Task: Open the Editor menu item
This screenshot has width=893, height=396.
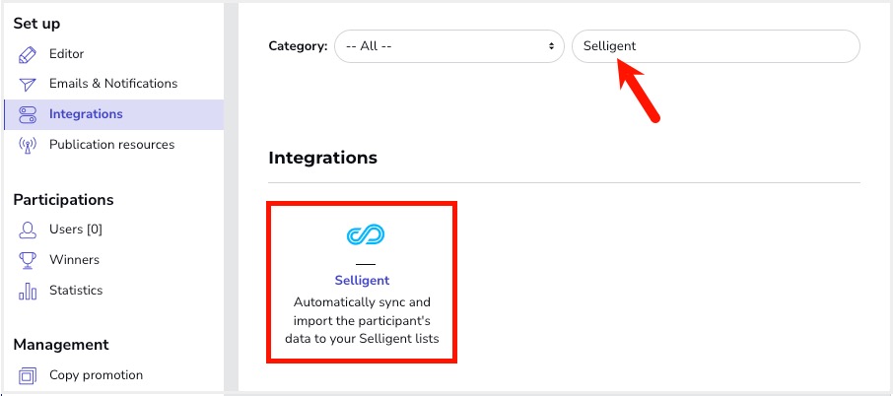Action: coord(67,54)
